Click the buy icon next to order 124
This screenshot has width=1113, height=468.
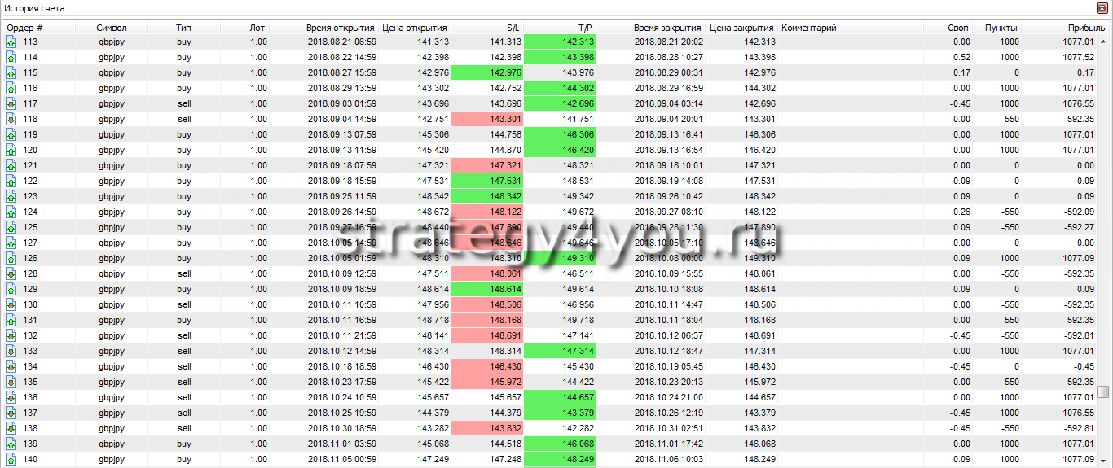click(11, 212)
